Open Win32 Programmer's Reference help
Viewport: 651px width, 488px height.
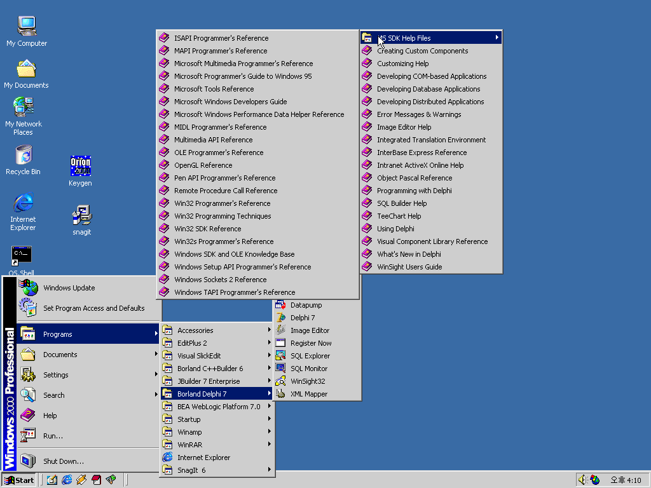click(x=223, y=203)
